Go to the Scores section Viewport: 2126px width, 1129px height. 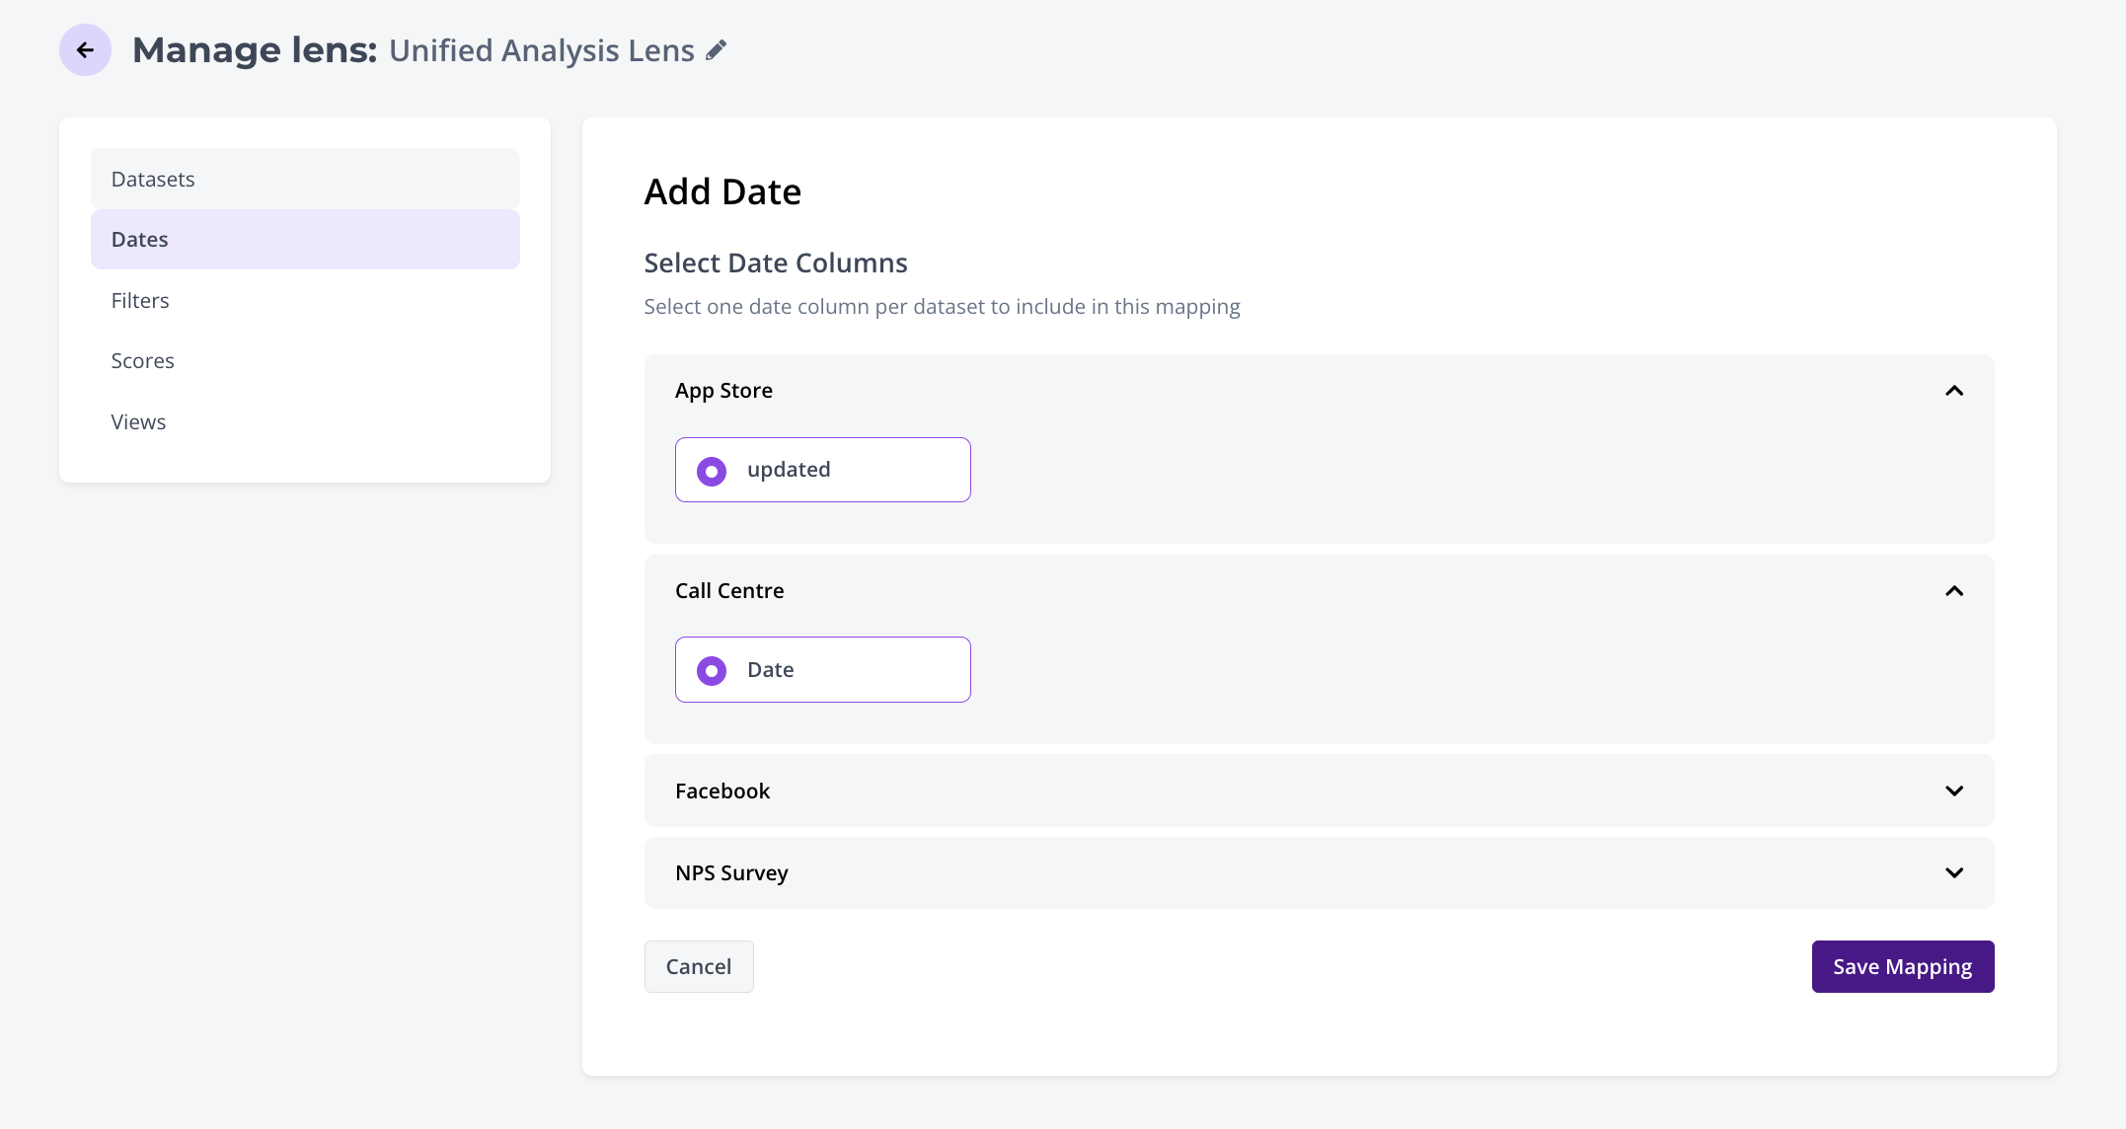pyautogui.click(x=142, y=361)
